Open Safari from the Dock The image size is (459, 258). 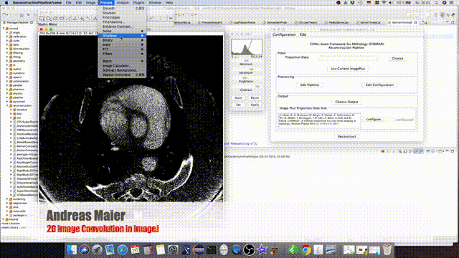(x=123, y=250)
